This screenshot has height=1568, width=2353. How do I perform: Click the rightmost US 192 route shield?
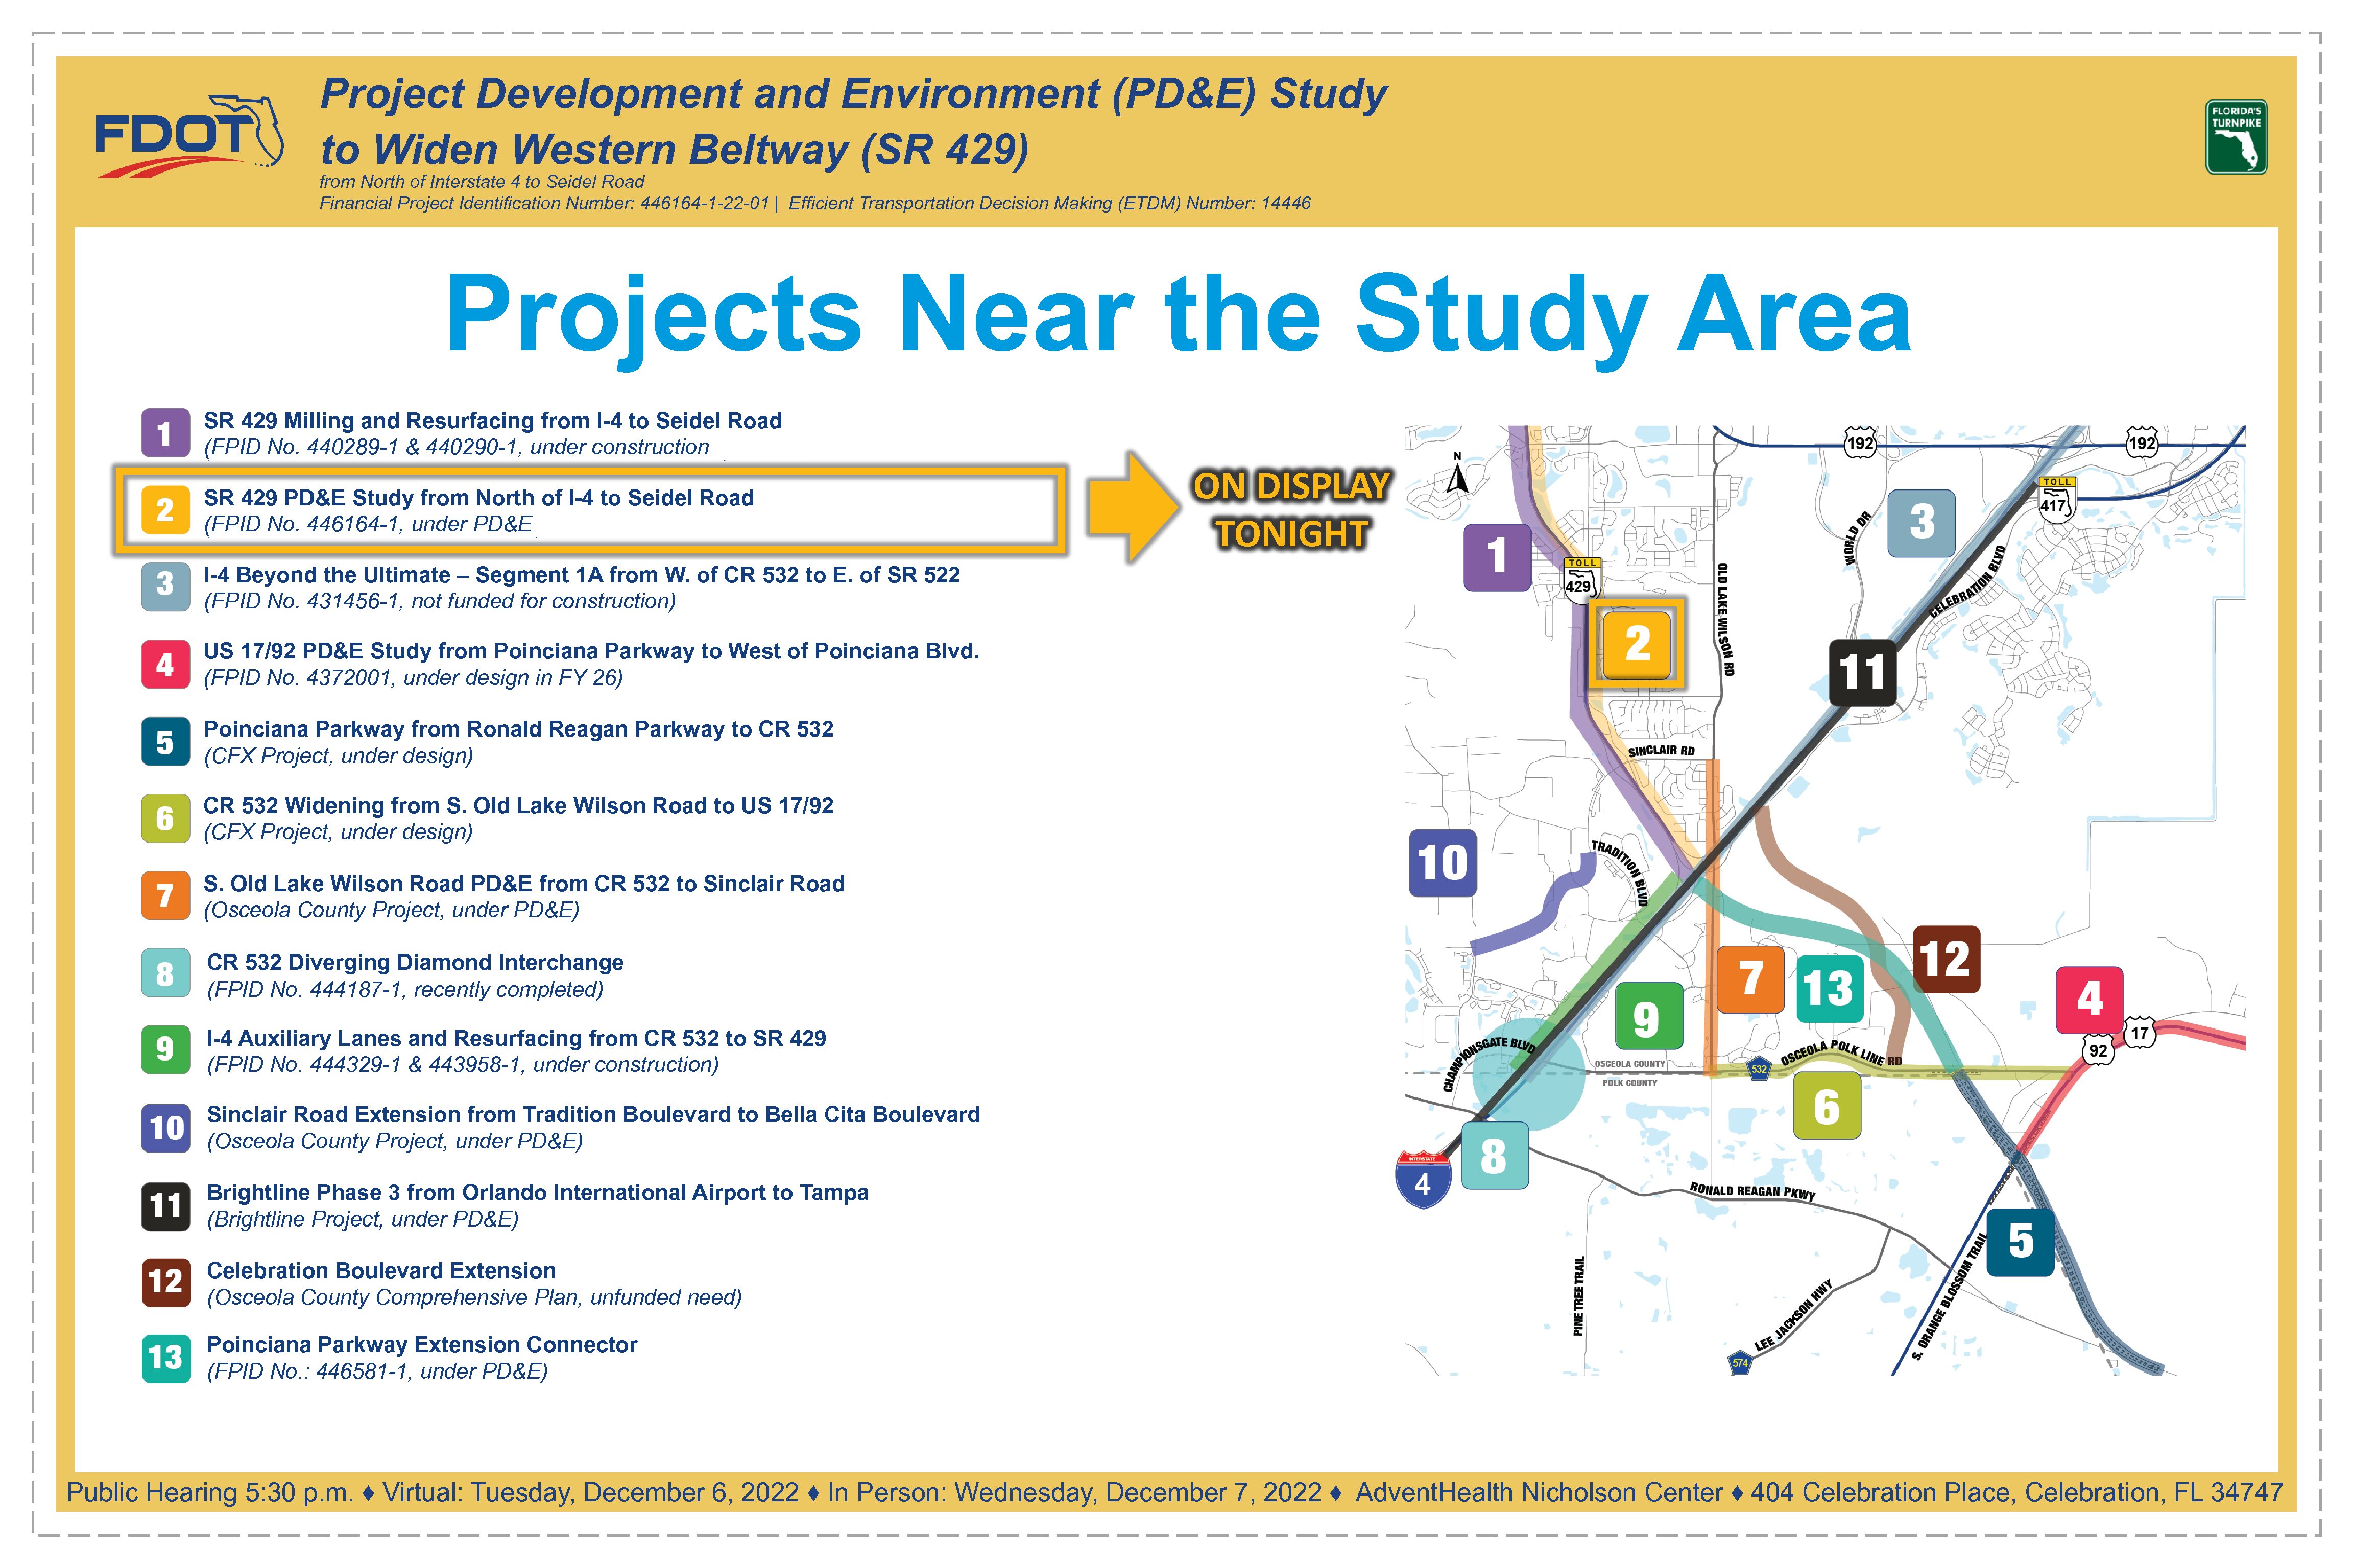coord(2141,443)
